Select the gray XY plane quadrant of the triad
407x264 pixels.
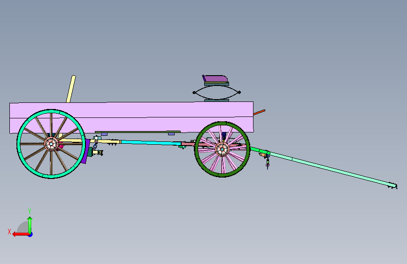(x=23, y=227)
